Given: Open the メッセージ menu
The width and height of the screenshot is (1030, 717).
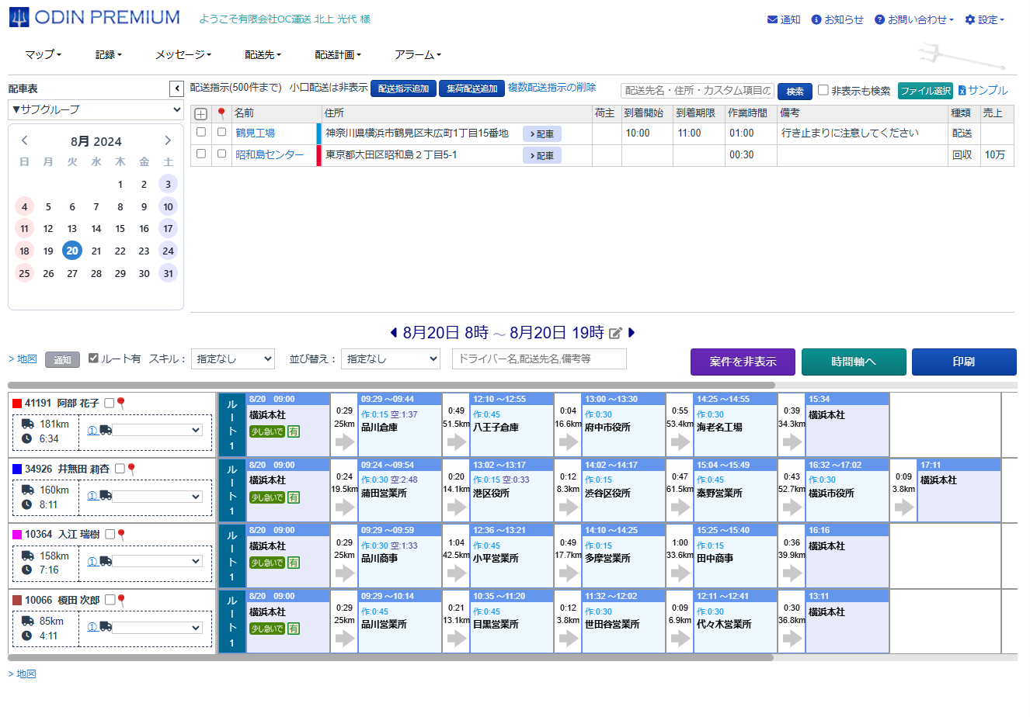Looking at the screenshot, I should (x=183, y=54).
